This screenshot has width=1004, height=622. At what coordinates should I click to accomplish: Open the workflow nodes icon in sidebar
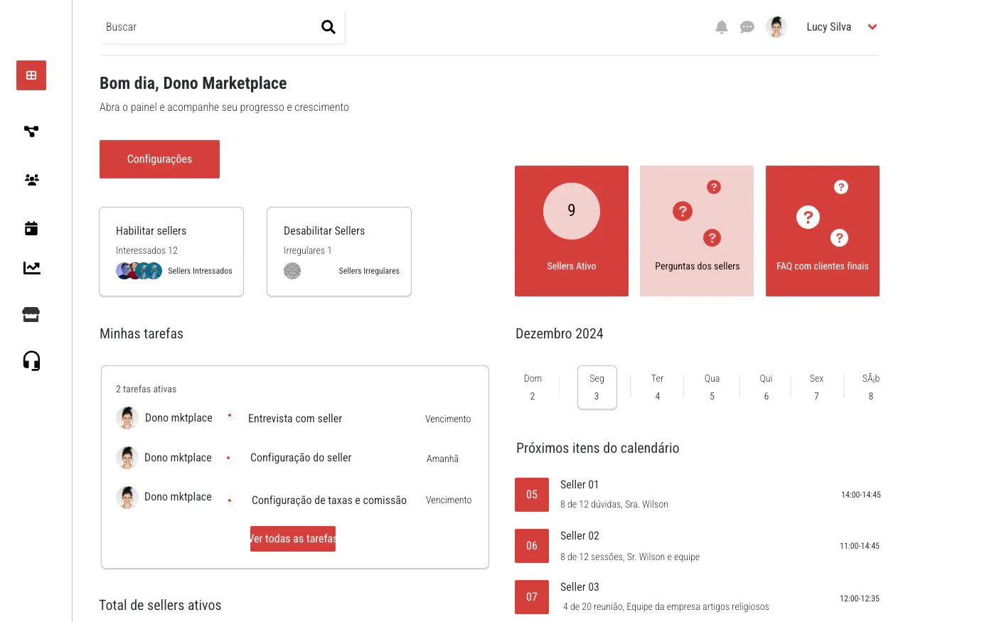(x=31, y=132)
